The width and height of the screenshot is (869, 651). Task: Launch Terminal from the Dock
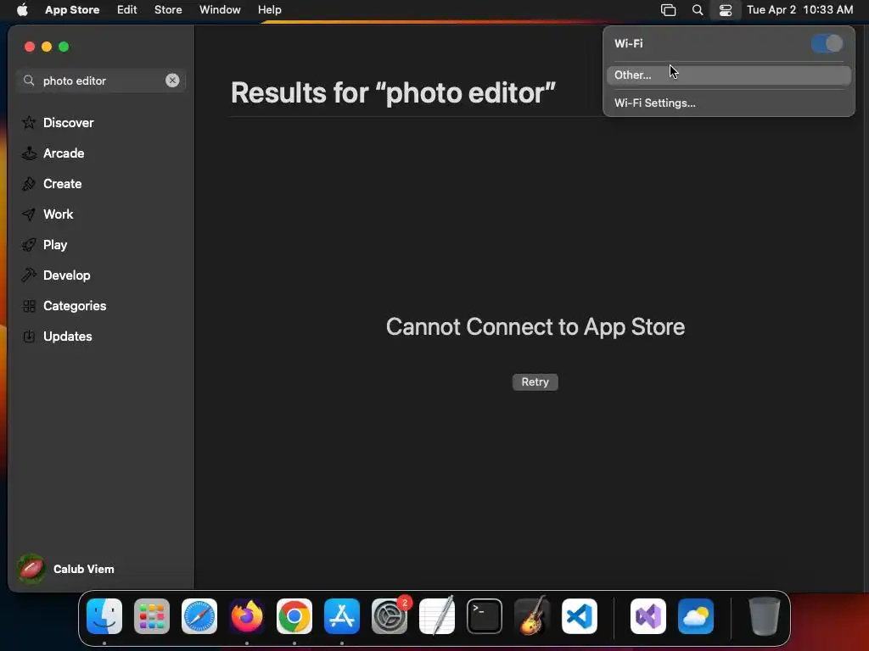(x=485, y=616)
